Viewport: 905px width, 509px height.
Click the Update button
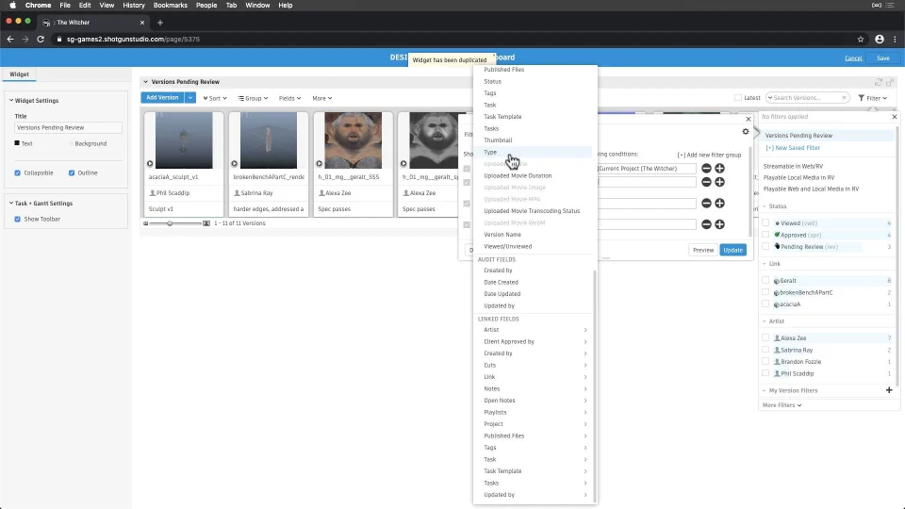tap(733, 250)
